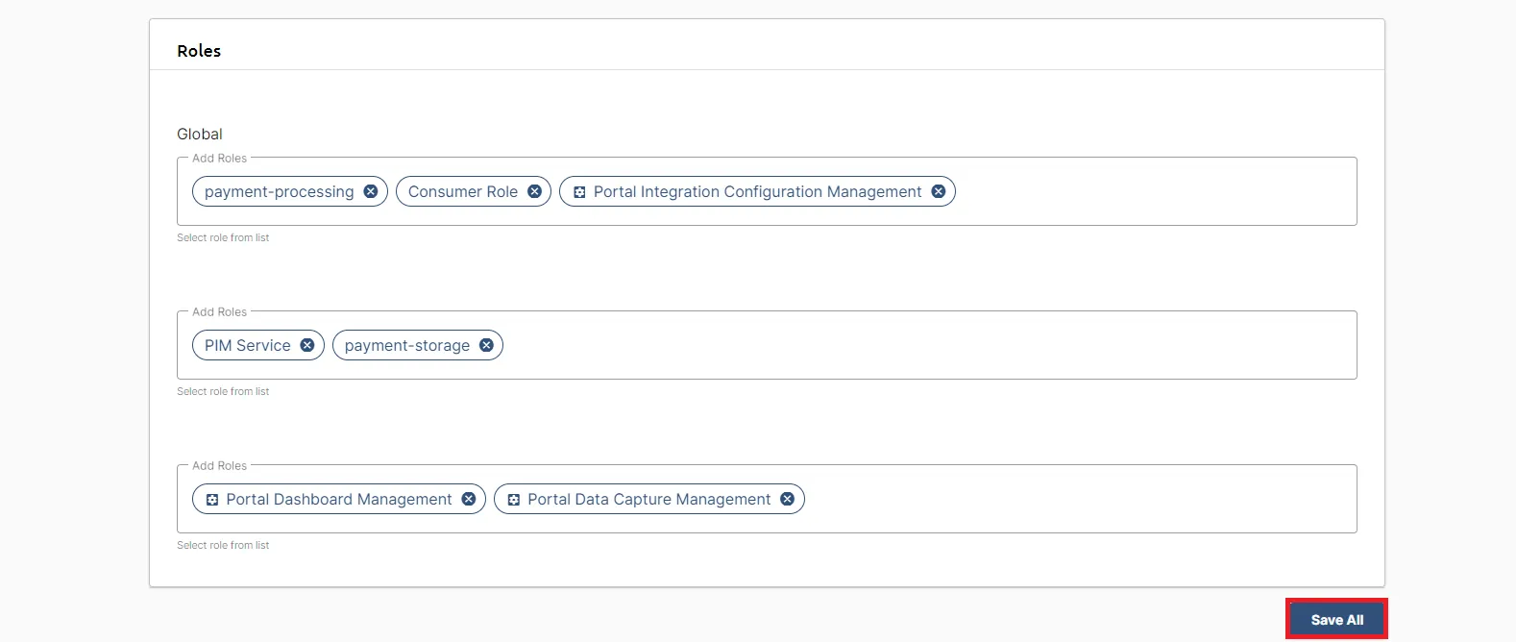1516x642 pixels.
Task: Click the Portal Integration Configuration Management chip's leading icon
Action: point(579,192)
